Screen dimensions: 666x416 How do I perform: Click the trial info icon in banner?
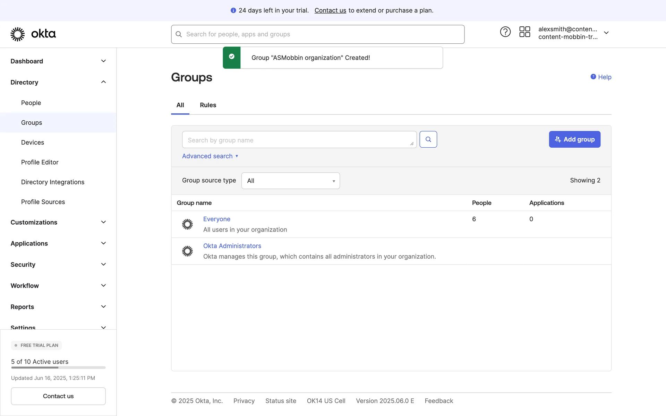[233, 10]
